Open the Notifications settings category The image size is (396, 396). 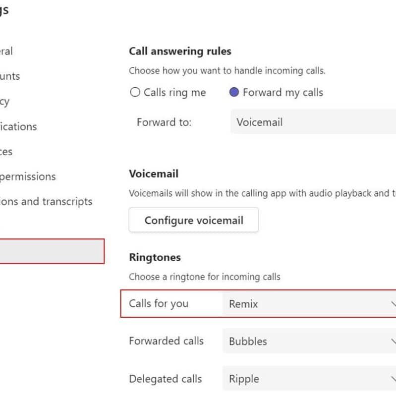pyautogui.click(x=18, y=126)
